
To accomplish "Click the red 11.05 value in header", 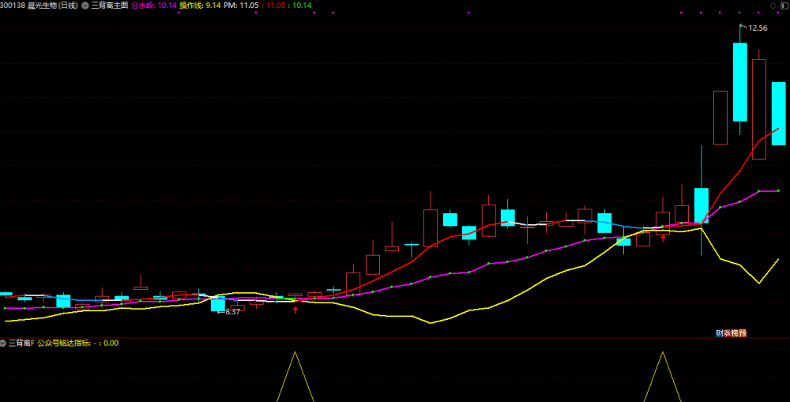I will (x=276, y=6).
